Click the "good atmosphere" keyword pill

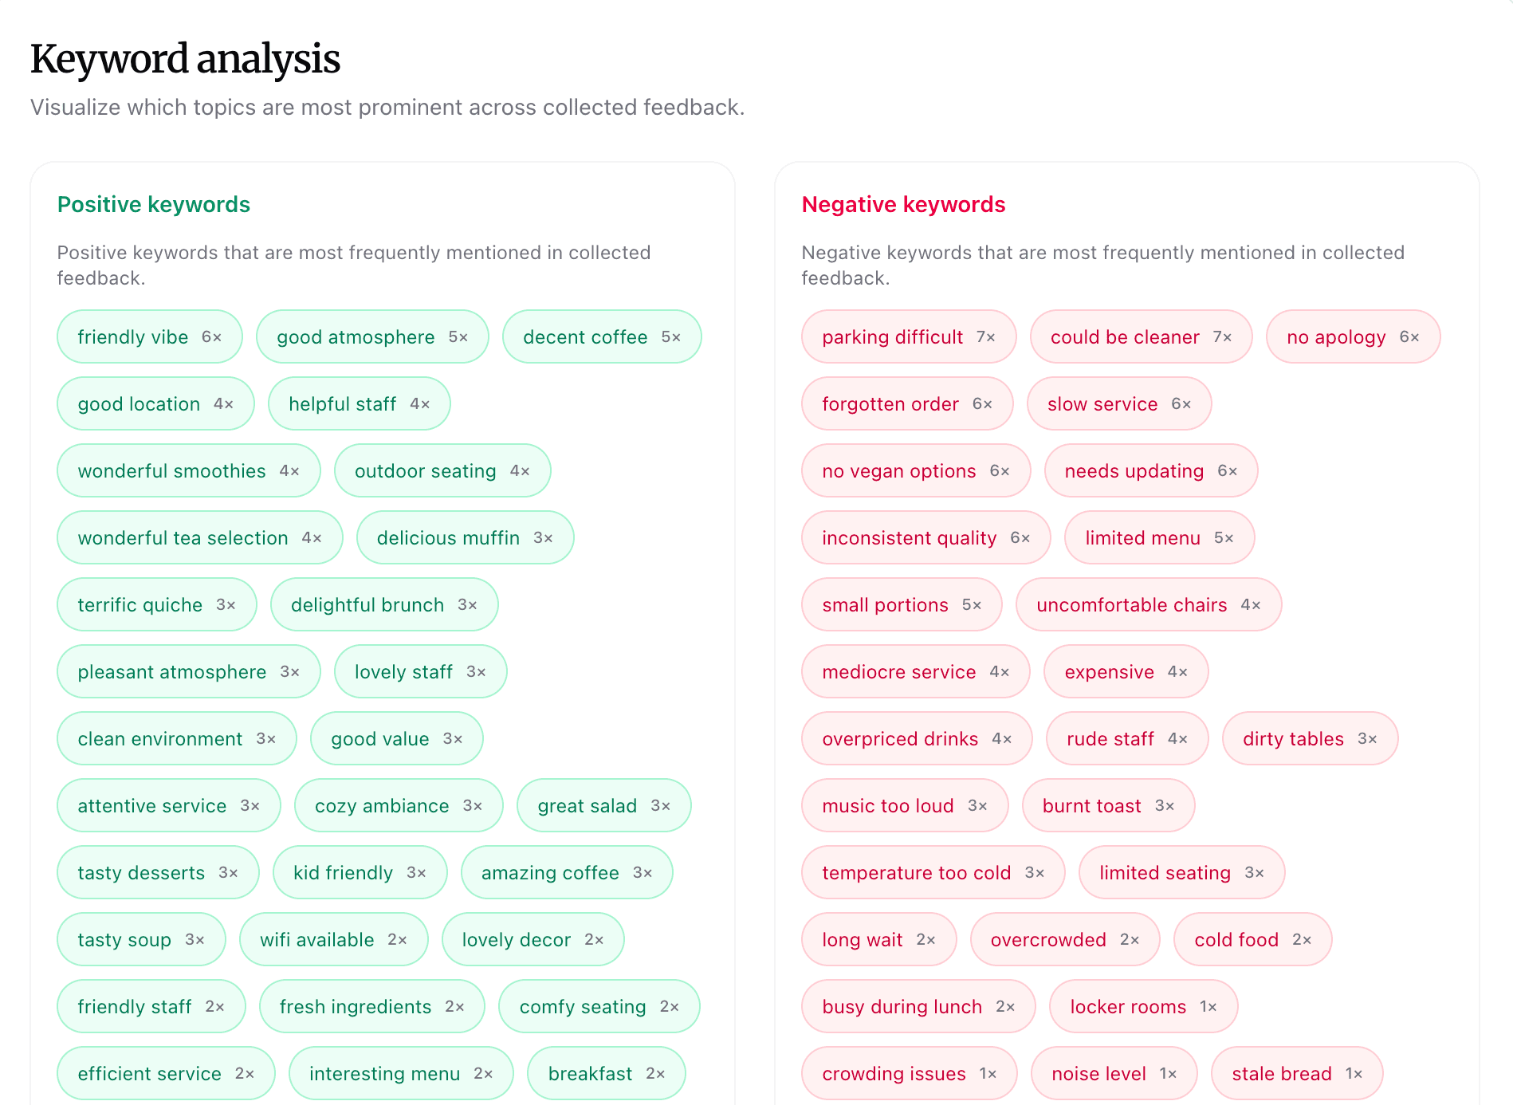(371, 336)
